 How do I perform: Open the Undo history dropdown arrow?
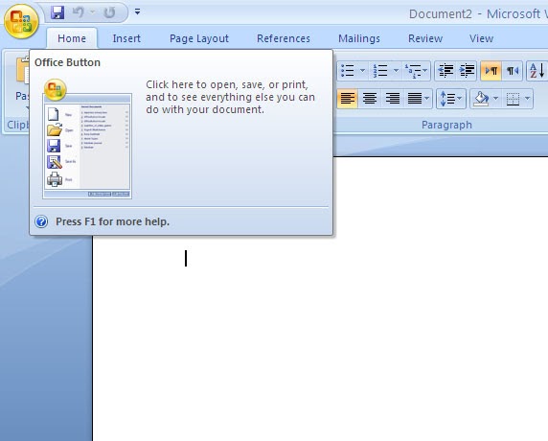(93, 12)
